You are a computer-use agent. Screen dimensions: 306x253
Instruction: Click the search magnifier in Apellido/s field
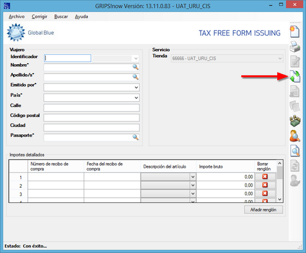[135, 77]
